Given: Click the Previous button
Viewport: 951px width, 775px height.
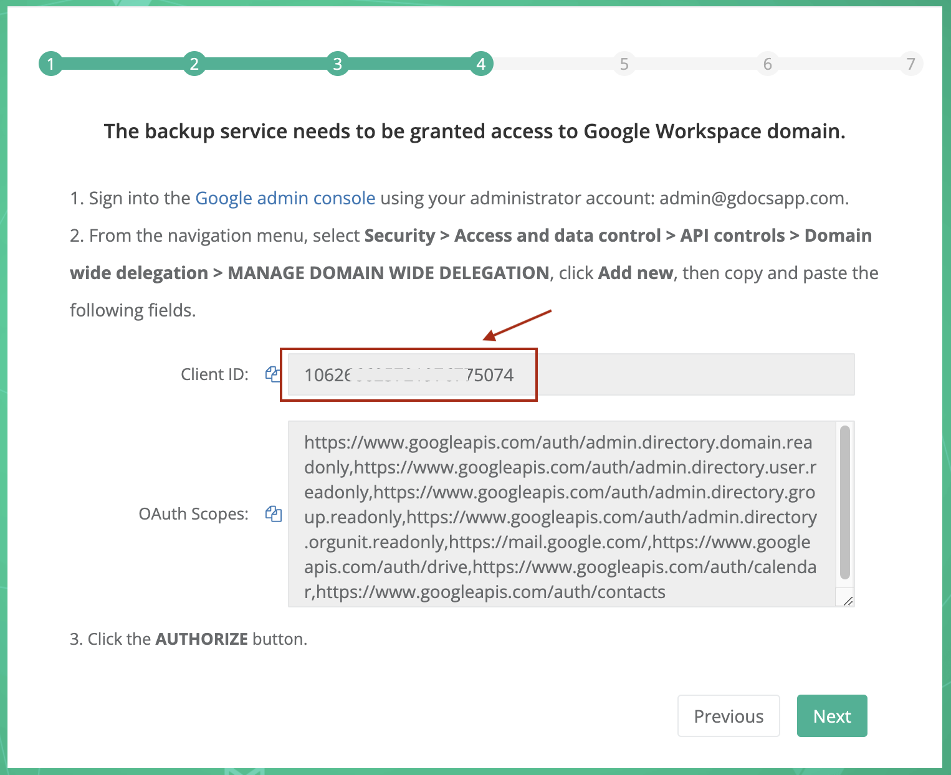Looking at the screenshot, I should coord(729,716).
